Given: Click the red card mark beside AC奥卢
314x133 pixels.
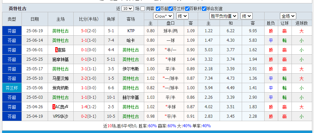Looking at the screenshot, I should click(54, 107).
